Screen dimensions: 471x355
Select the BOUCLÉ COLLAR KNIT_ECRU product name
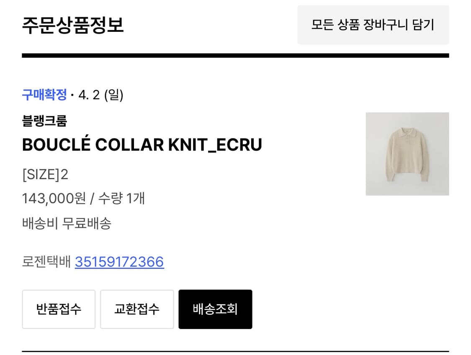[x=142, y=145]
